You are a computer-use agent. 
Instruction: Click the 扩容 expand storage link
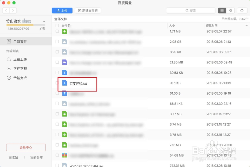point(42,29)
